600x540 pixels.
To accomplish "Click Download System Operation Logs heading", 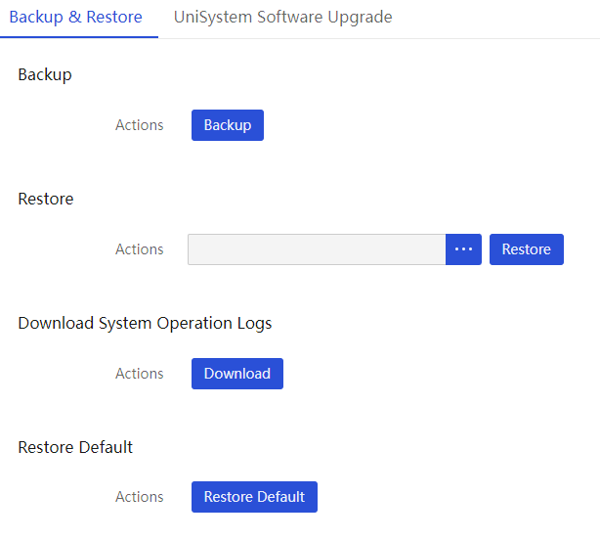I will tap(145, 323).
